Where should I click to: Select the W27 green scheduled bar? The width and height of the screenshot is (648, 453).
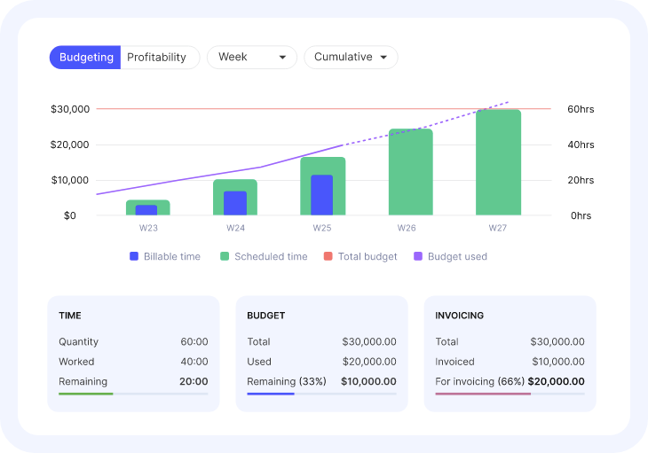[x=498, y=163]
